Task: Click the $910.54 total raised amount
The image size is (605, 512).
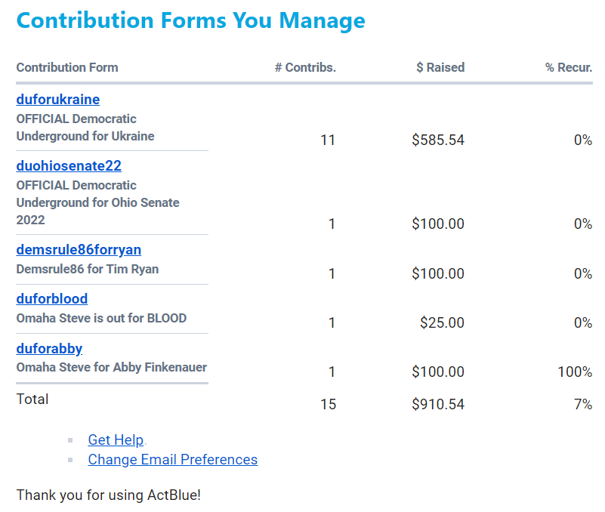Action: 438,404
